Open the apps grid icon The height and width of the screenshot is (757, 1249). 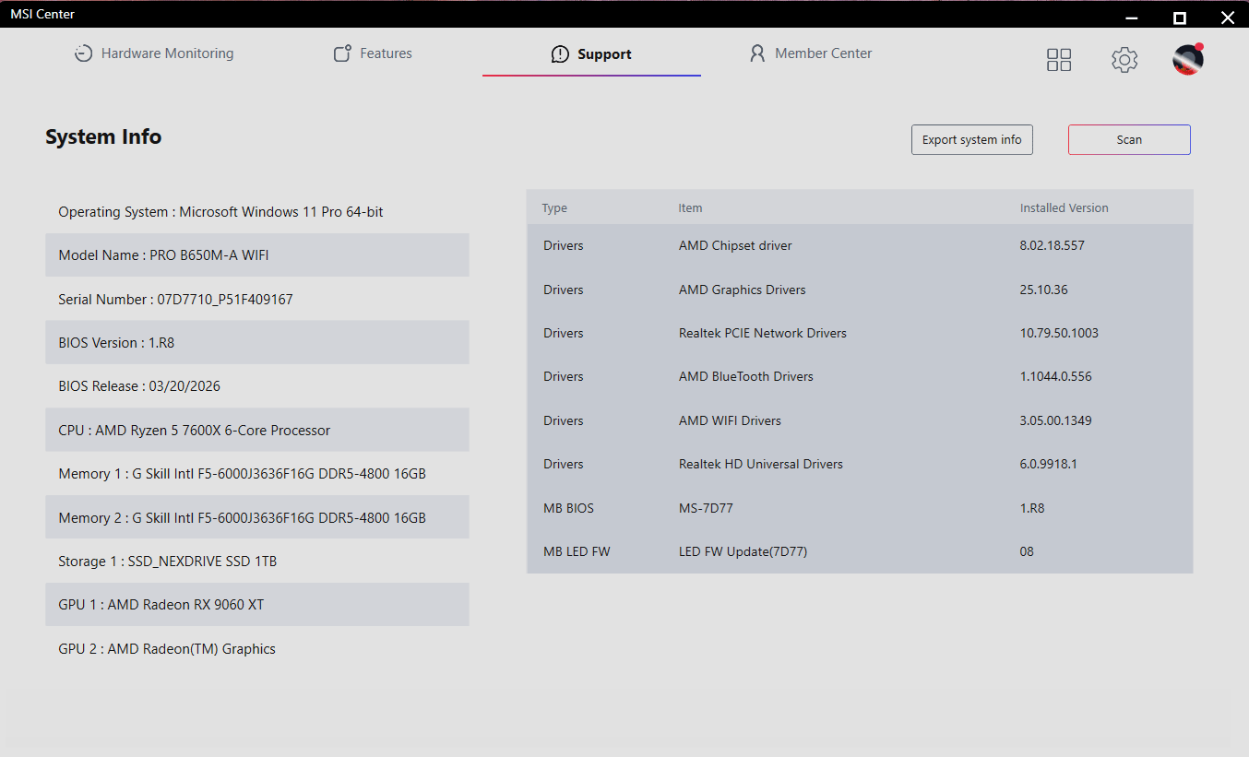1059,60
